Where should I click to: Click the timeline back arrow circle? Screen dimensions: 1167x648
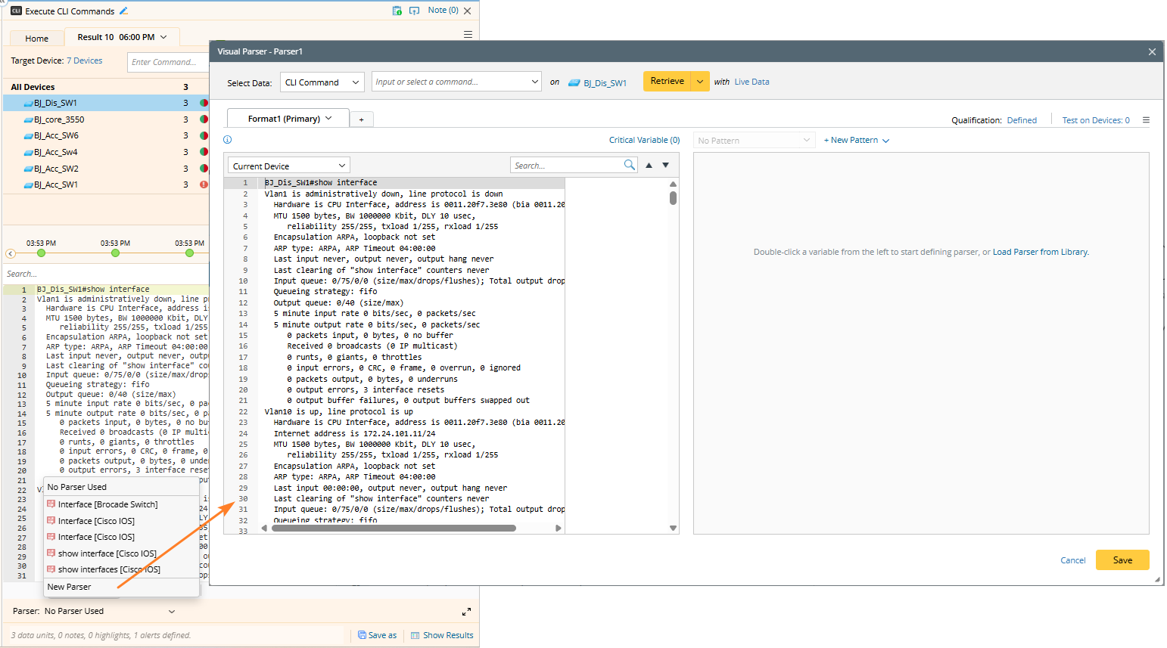(11, 254)
